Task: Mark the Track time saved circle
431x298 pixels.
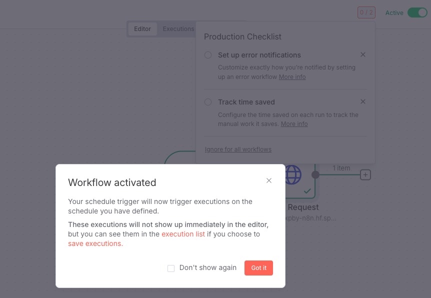Action: [x=208, y=102]
